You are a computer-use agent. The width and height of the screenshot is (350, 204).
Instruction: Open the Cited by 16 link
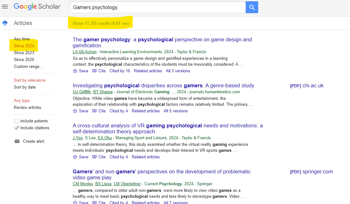120,71
